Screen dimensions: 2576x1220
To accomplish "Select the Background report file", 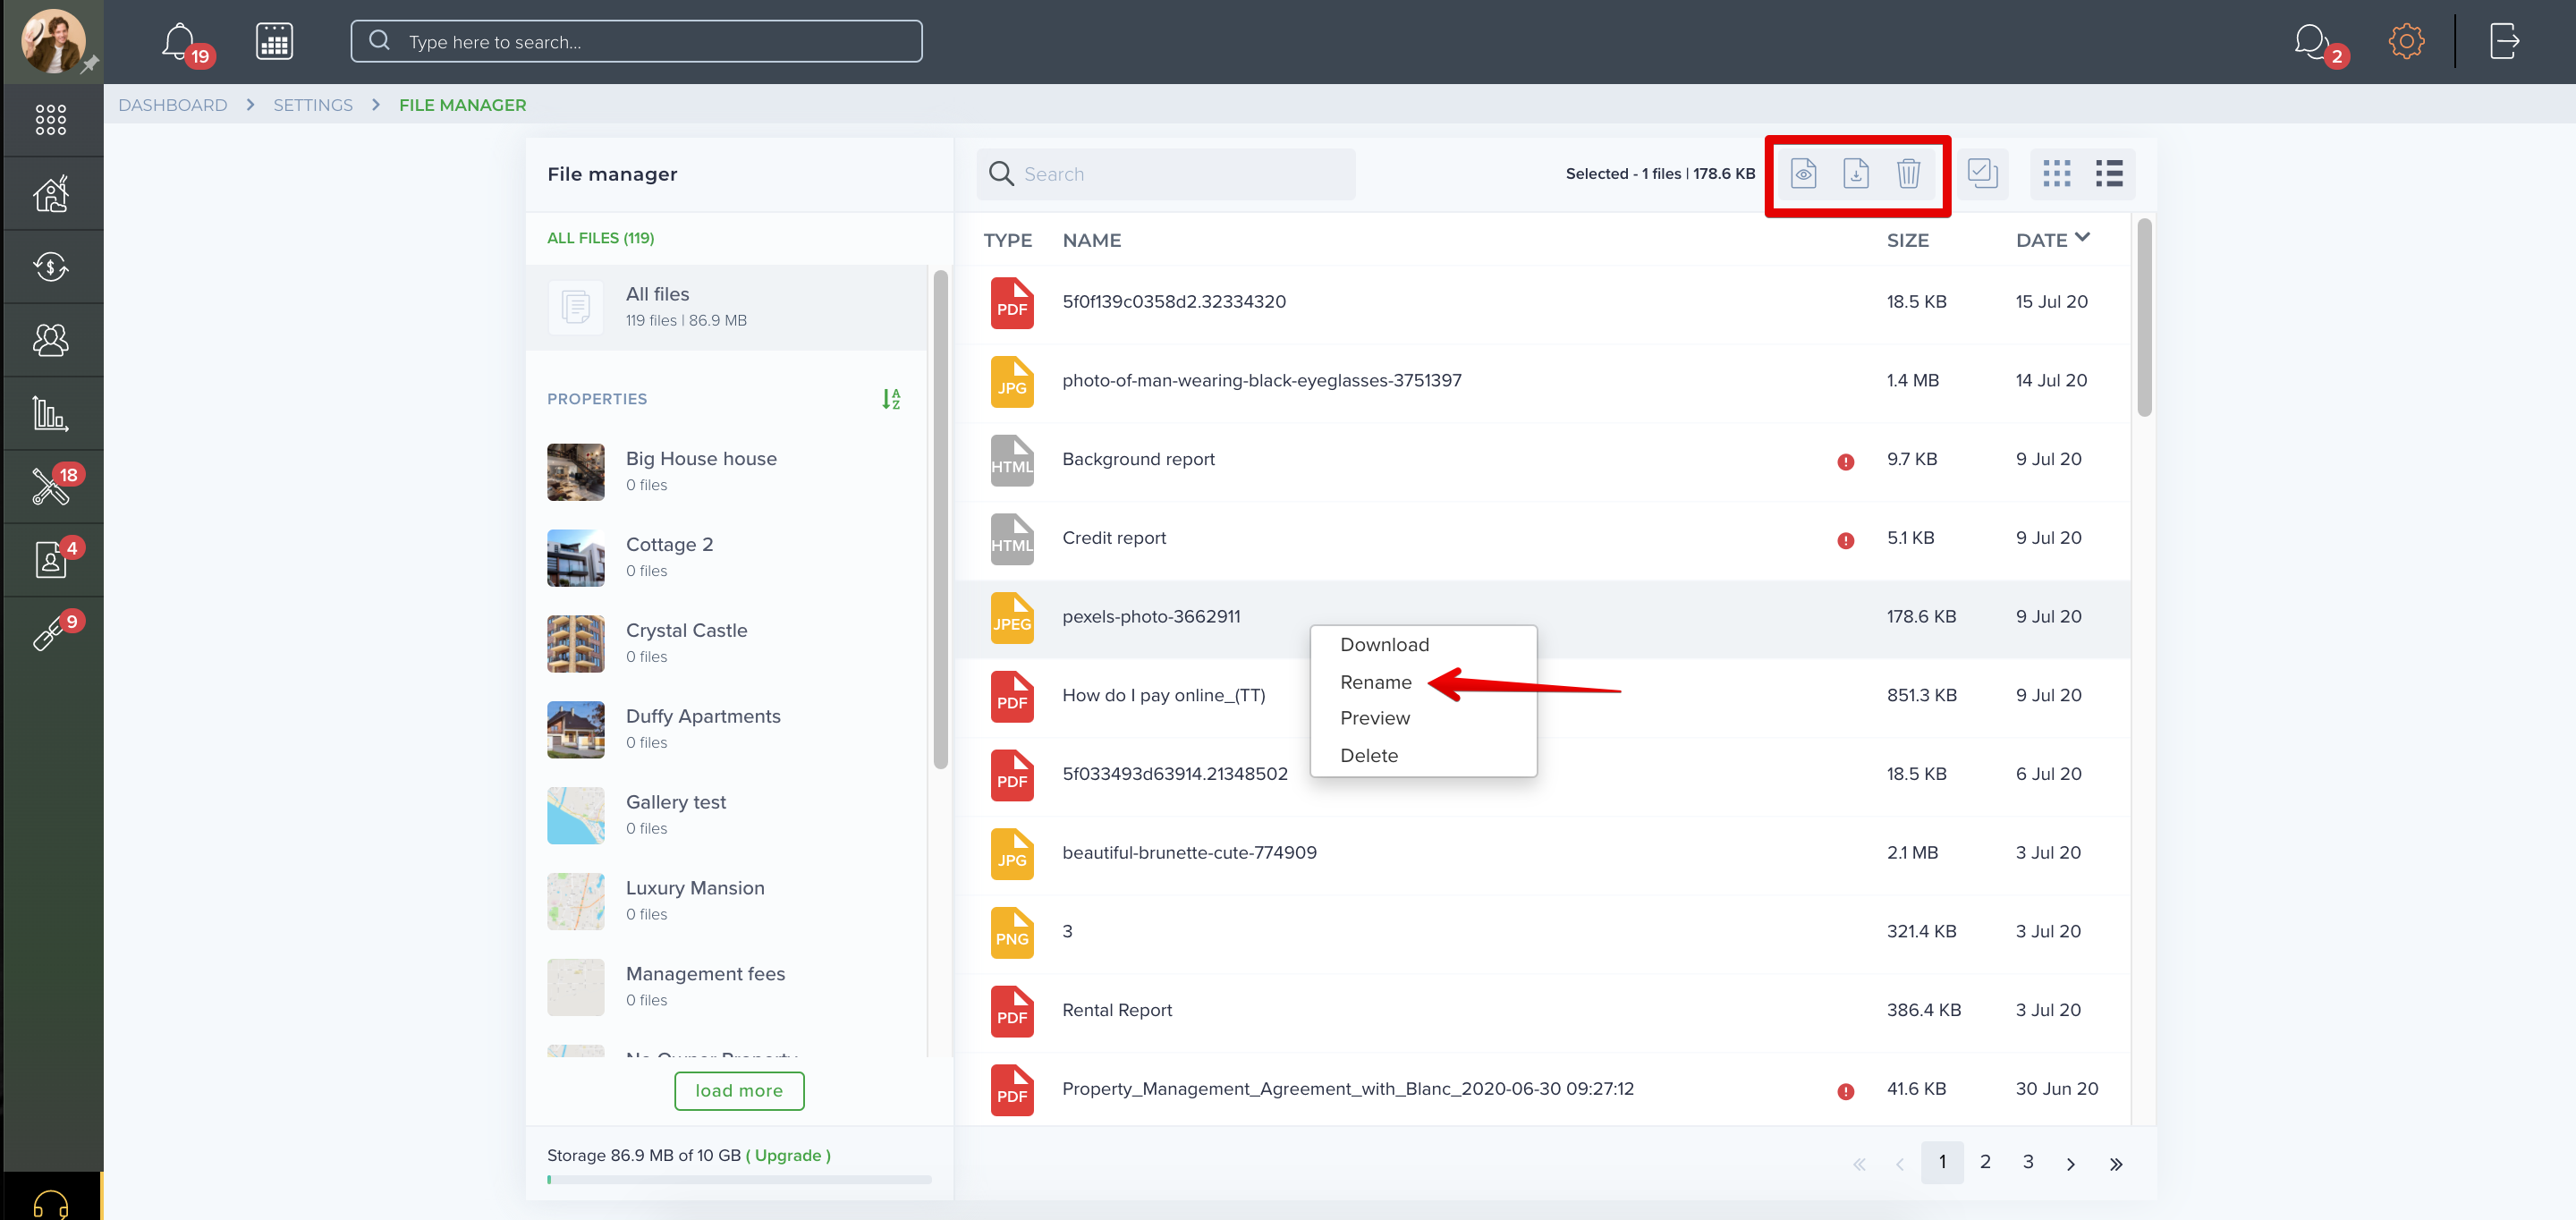I will [1543, 461].
